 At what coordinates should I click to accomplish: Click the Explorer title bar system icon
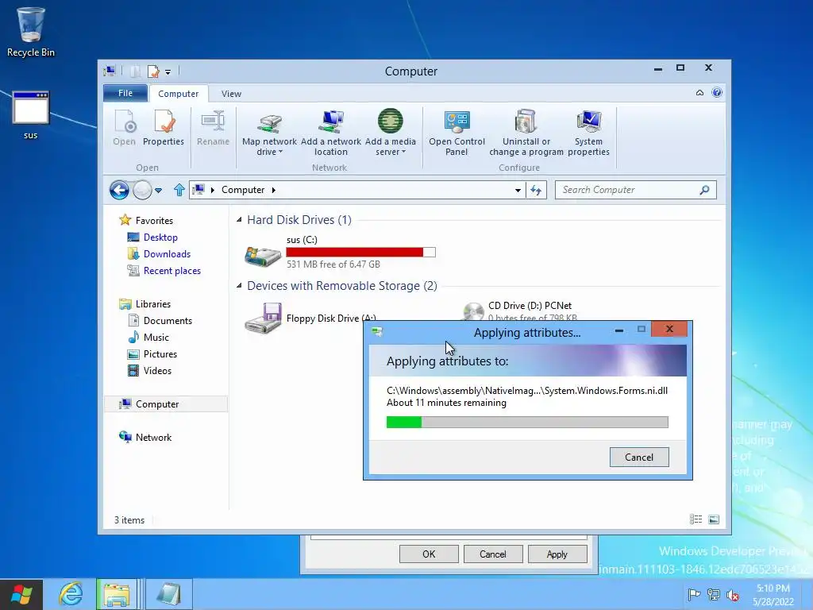click(x=110, y=71)
